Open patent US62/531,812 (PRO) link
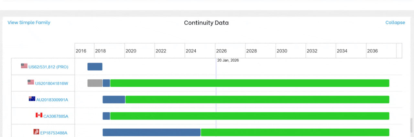 [x=48, y=67]
